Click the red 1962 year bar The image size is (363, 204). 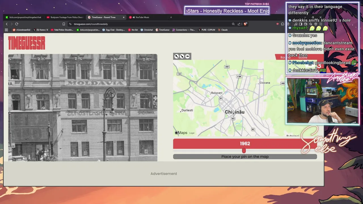coord(245,144)
